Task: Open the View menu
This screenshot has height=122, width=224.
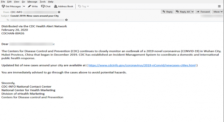Action: [16, 2]
